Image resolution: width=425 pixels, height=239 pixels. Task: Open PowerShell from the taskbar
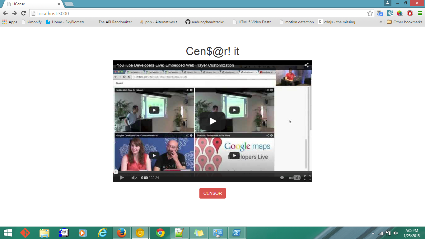237,233
